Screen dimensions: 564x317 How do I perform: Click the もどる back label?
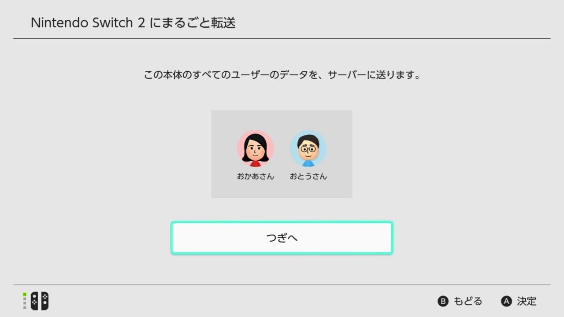point(468,301)
